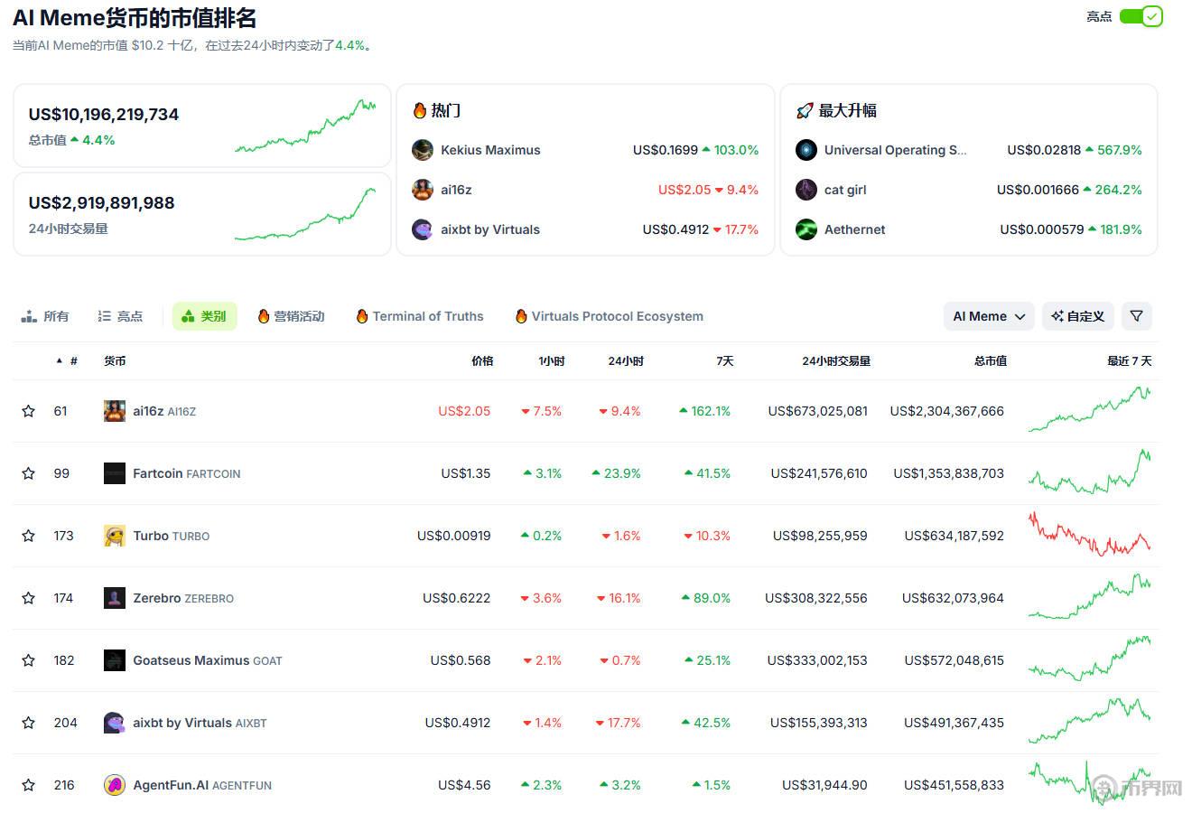Click the ai16z coin logo icon in table
Screen dimensions: 1192x813
[115, 411]
